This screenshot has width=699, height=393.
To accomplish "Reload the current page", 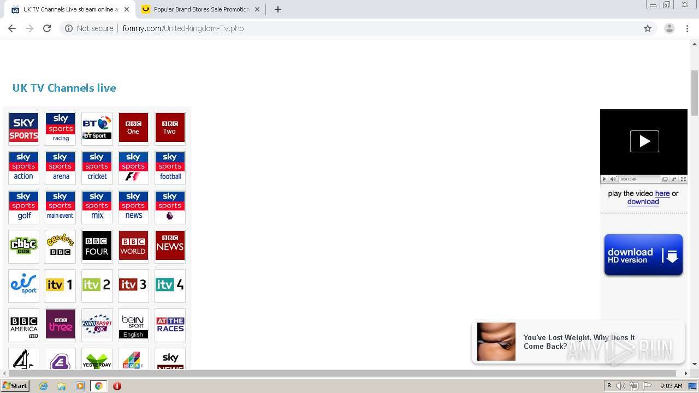I will pos(47,28).
